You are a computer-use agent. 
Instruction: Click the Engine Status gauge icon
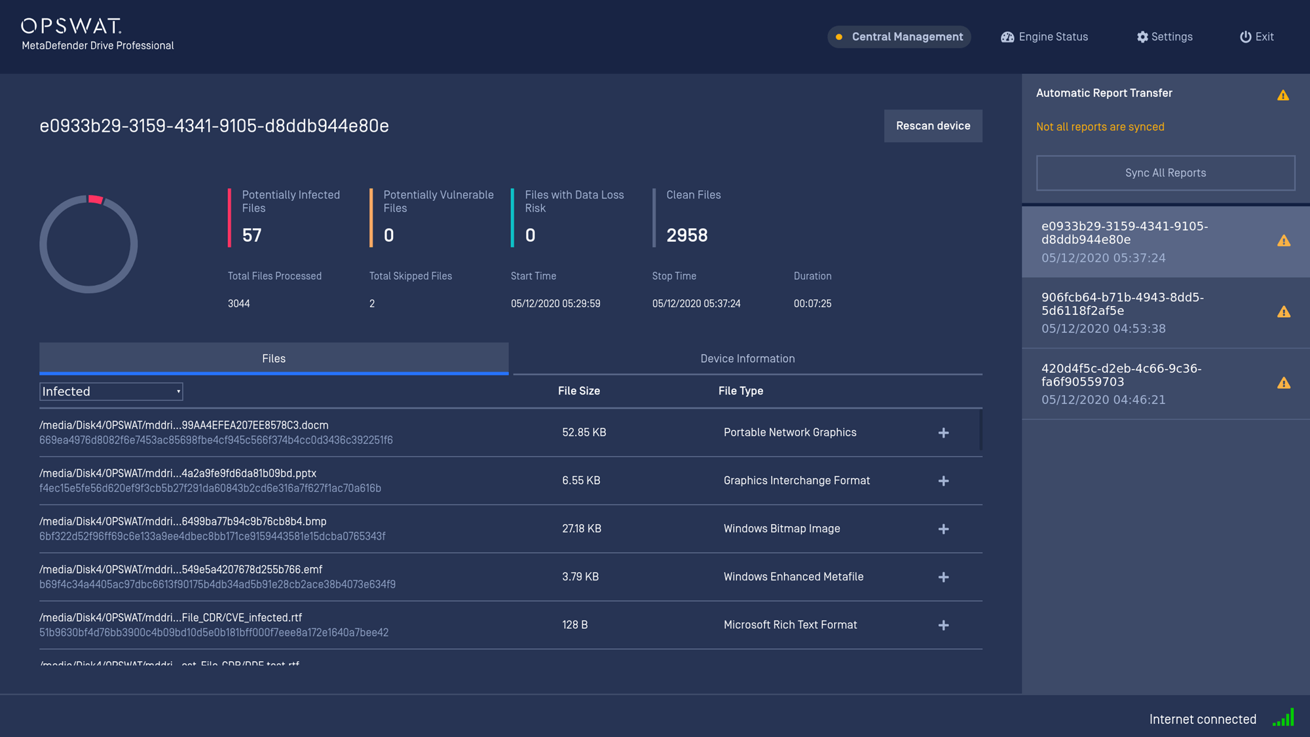click(1007, 37)
